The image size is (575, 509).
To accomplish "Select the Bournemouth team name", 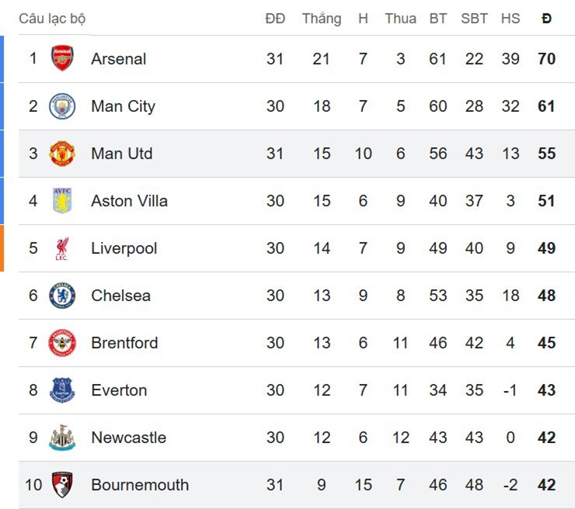I will tap(140, 485).
